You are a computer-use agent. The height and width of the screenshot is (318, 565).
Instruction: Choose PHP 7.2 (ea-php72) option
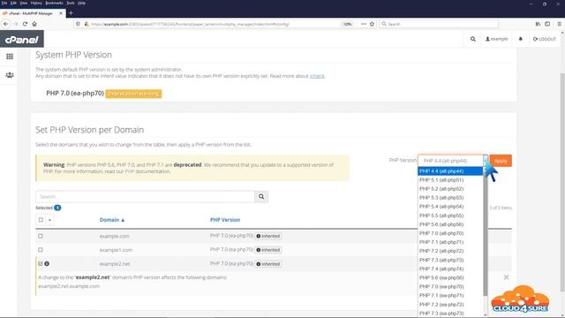pos(450,304)
